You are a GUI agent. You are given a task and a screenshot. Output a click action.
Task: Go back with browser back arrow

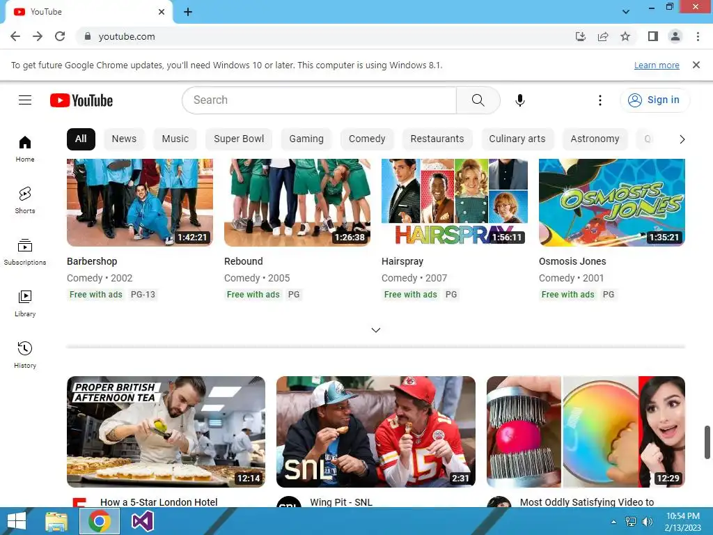(15, 36)
